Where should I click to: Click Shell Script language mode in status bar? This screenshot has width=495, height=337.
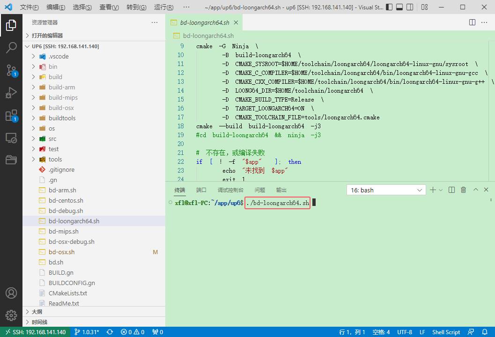click(446, 332)
